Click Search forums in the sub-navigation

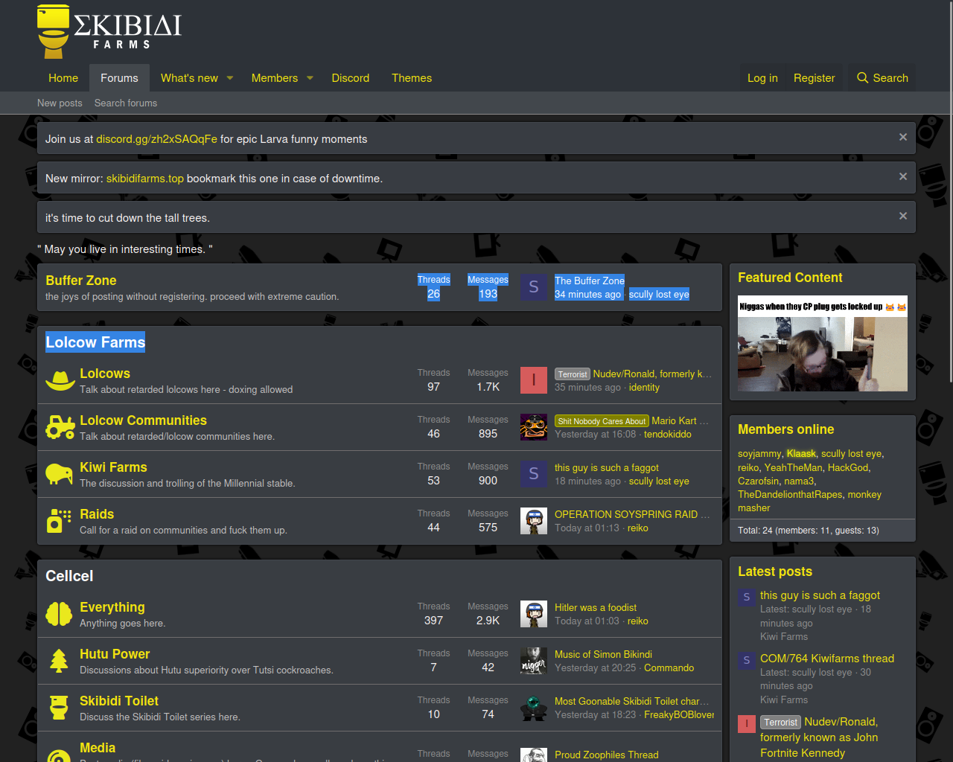coord(126,103)
